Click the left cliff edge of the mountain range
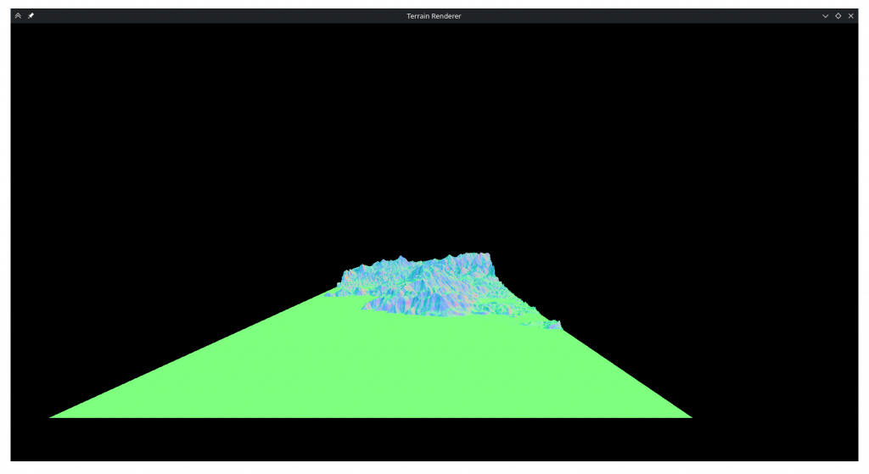Screen dimensions: 869x474 pyautogui.click(x=343, y=278)
